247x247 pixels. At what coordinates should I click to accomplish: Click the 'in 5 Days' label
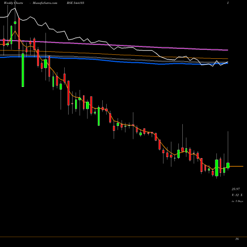237,201
